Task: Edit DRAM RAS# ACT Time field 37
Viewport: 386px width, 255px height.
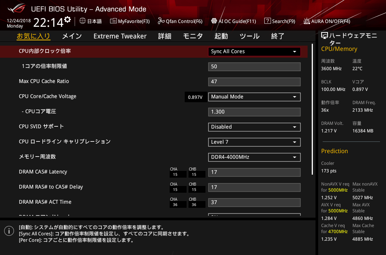Action: [x=254, y=202]
